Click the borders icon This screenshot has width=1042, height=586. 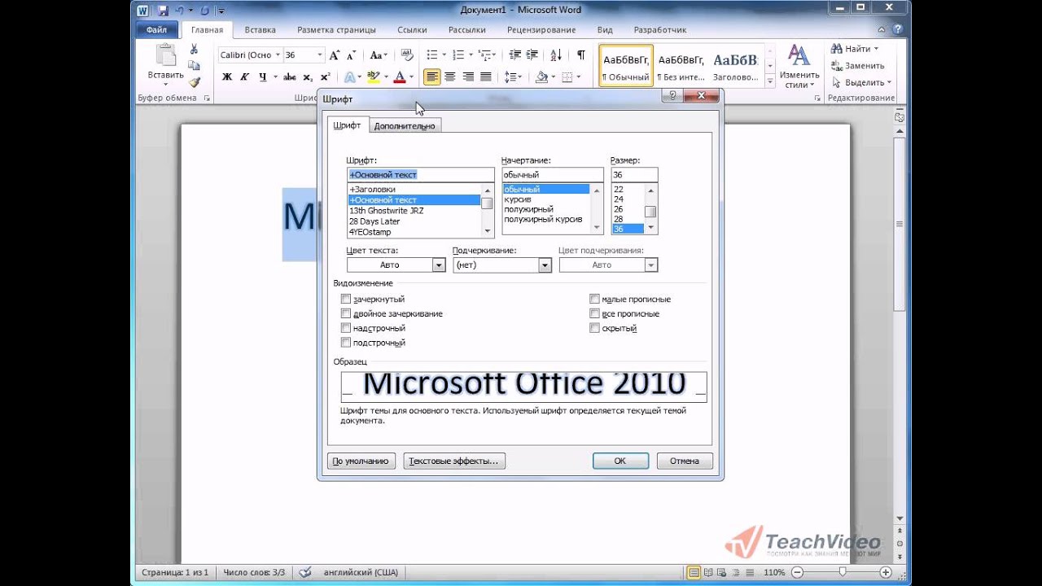pyautogui.click(x=567, y=77)
